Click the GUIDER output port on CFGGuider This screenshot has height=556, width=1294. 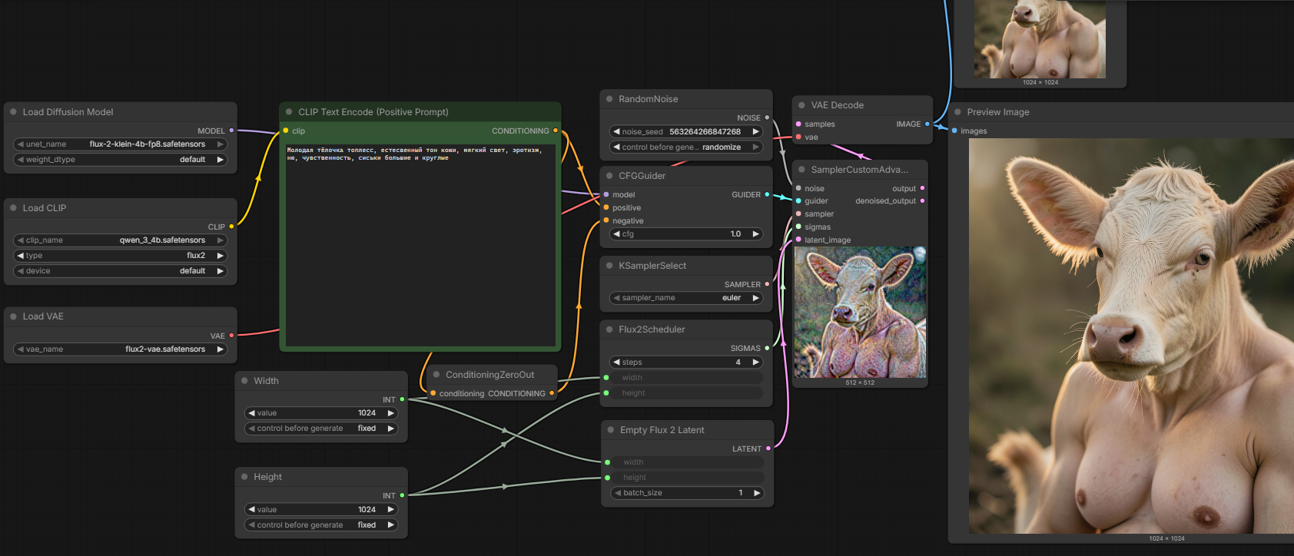767,194
